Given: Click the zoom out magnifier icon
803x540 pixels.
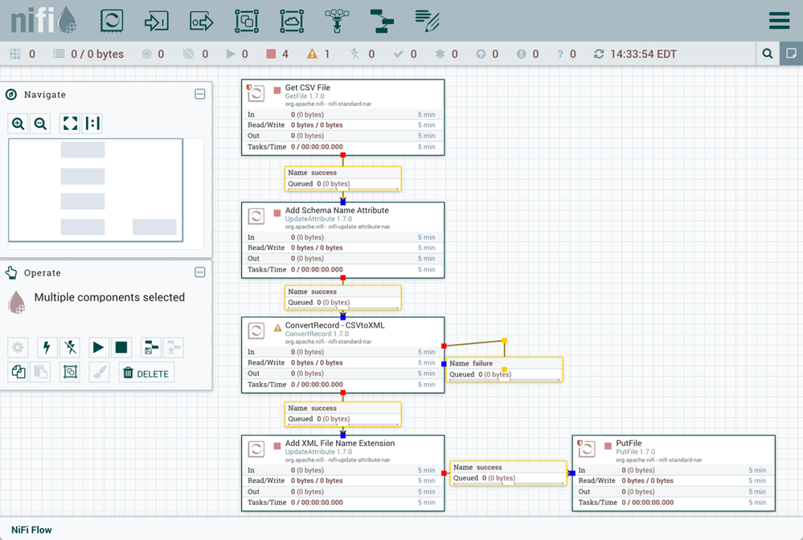Looking at the screenshot, I should pos(40,123).
